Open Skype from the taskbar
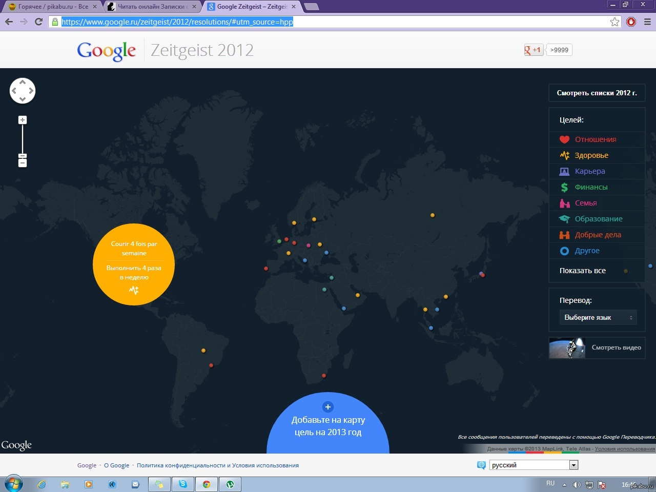Screen dimensions: 656x492 [x=183, y=484]
